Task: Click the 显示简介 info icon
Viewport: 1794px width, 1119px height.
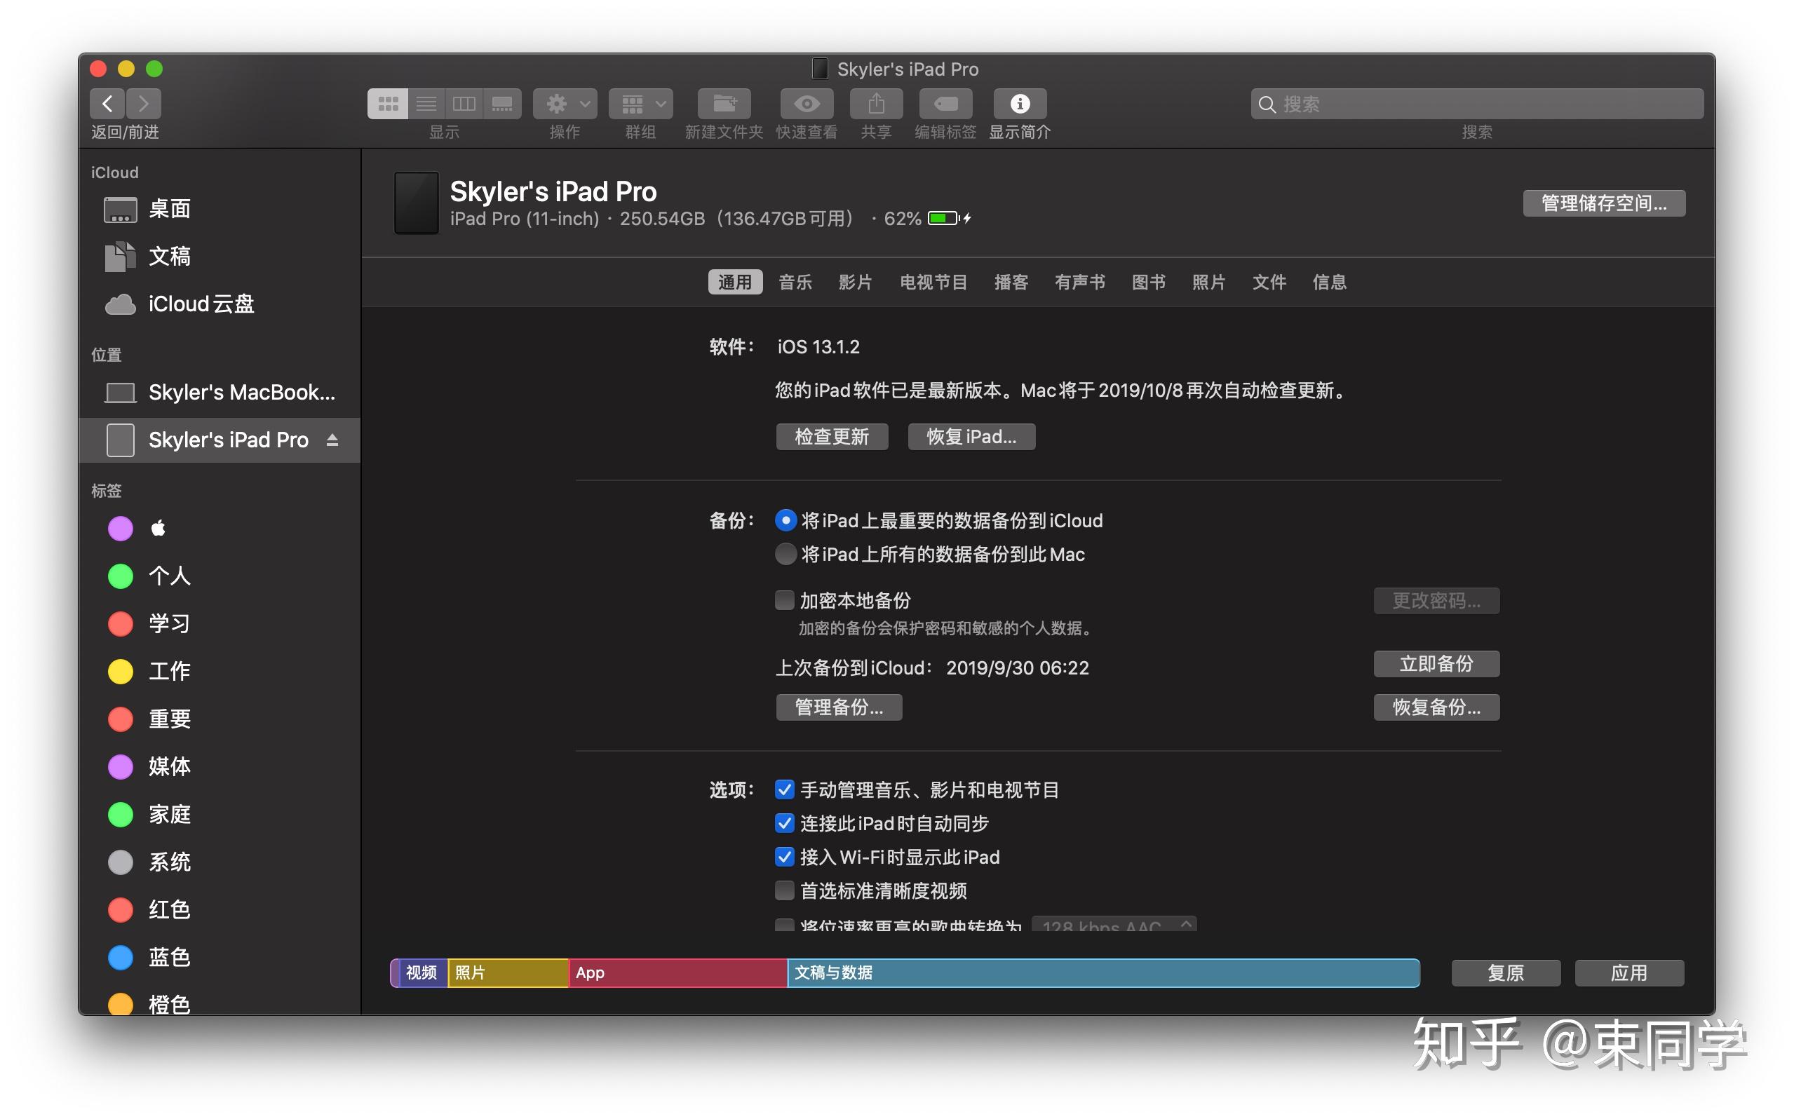Action: 1020,104
